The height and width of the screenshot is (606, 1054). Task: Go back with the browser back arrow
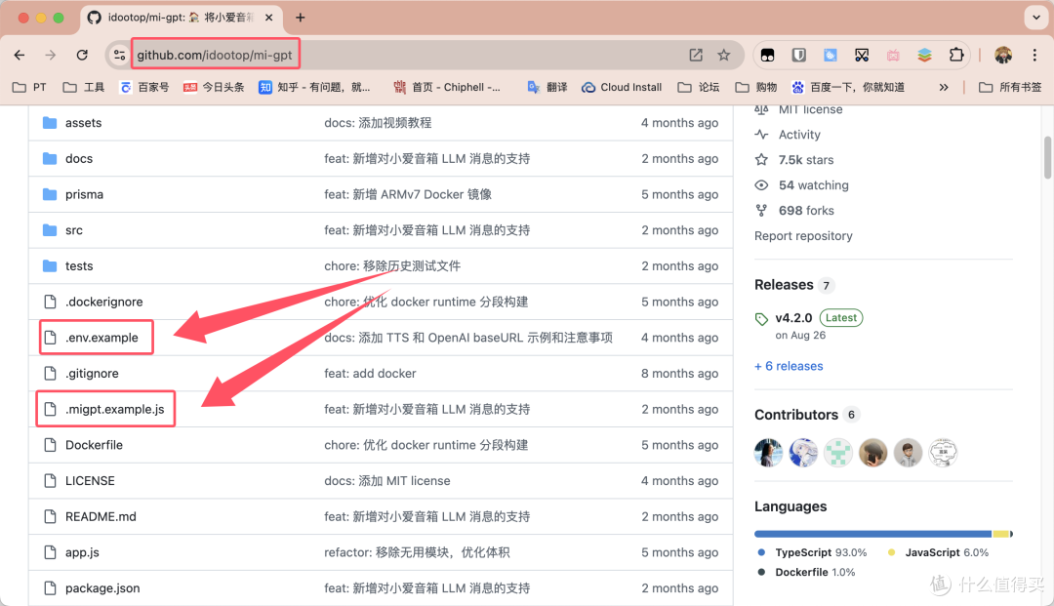pos(20,55)
